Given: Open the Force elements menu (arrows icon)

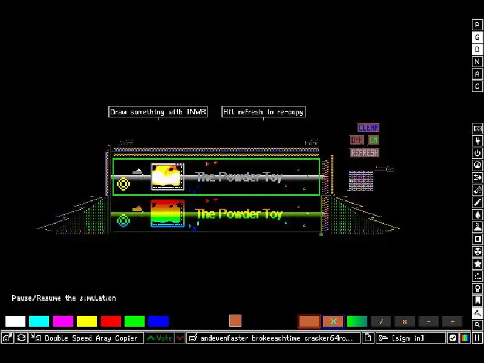Looking at the screenshot, I should 477,177.
